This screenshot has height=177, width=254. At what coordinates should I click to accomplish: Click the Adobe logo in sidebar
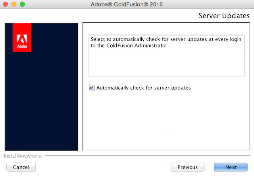(22, 37)
